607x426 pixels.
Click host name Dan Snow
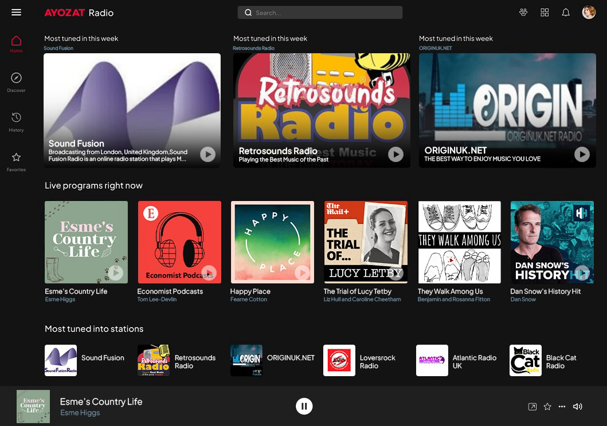(x=523, y=299)
